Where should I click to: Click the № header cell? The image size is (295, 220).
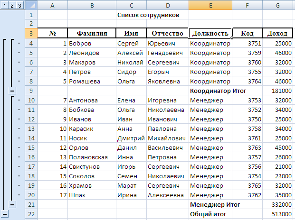point(52,33)
